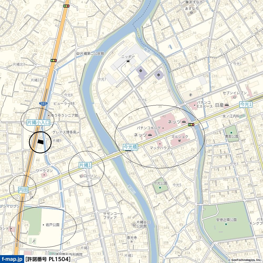Select the 片縄1 intersection label
This screenshot has width=263, height=263.
coord(85,165)
